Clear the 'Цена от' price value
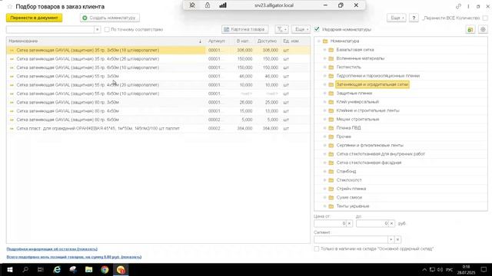Image resolution: width=492 pixels, height=276 pixels. coord(349,223)
